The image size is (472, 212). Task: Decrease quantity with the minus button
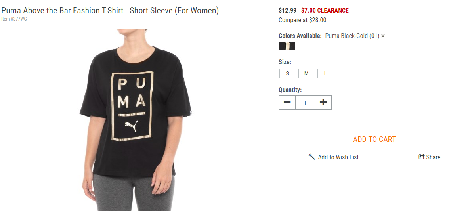click(x=287, y=102)
